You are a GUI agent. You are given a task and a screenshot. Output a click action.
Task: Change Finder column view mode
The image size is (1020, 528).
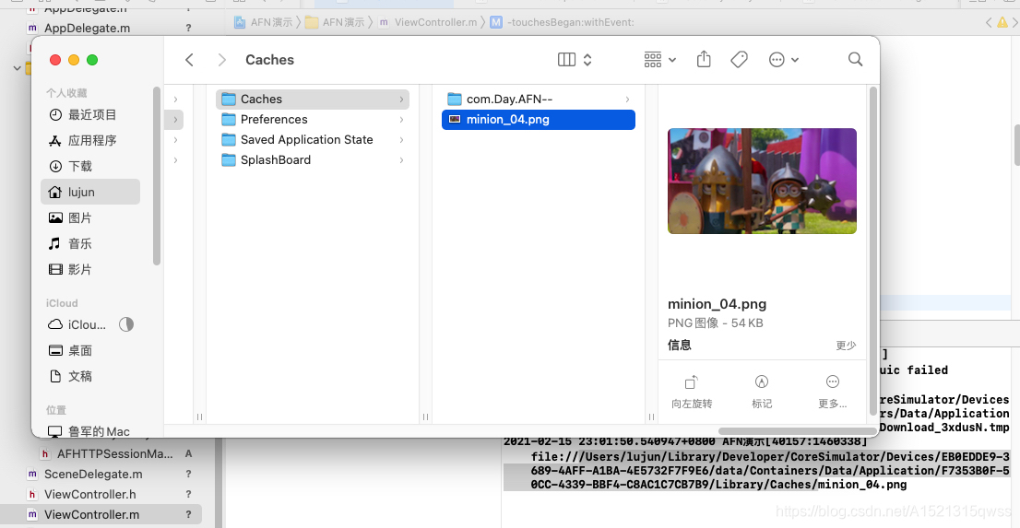[575, 60]
